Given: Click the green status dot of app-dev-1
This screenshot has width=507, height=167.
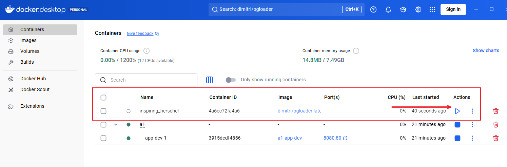Looking at the screenshot, I should point(129,138).
